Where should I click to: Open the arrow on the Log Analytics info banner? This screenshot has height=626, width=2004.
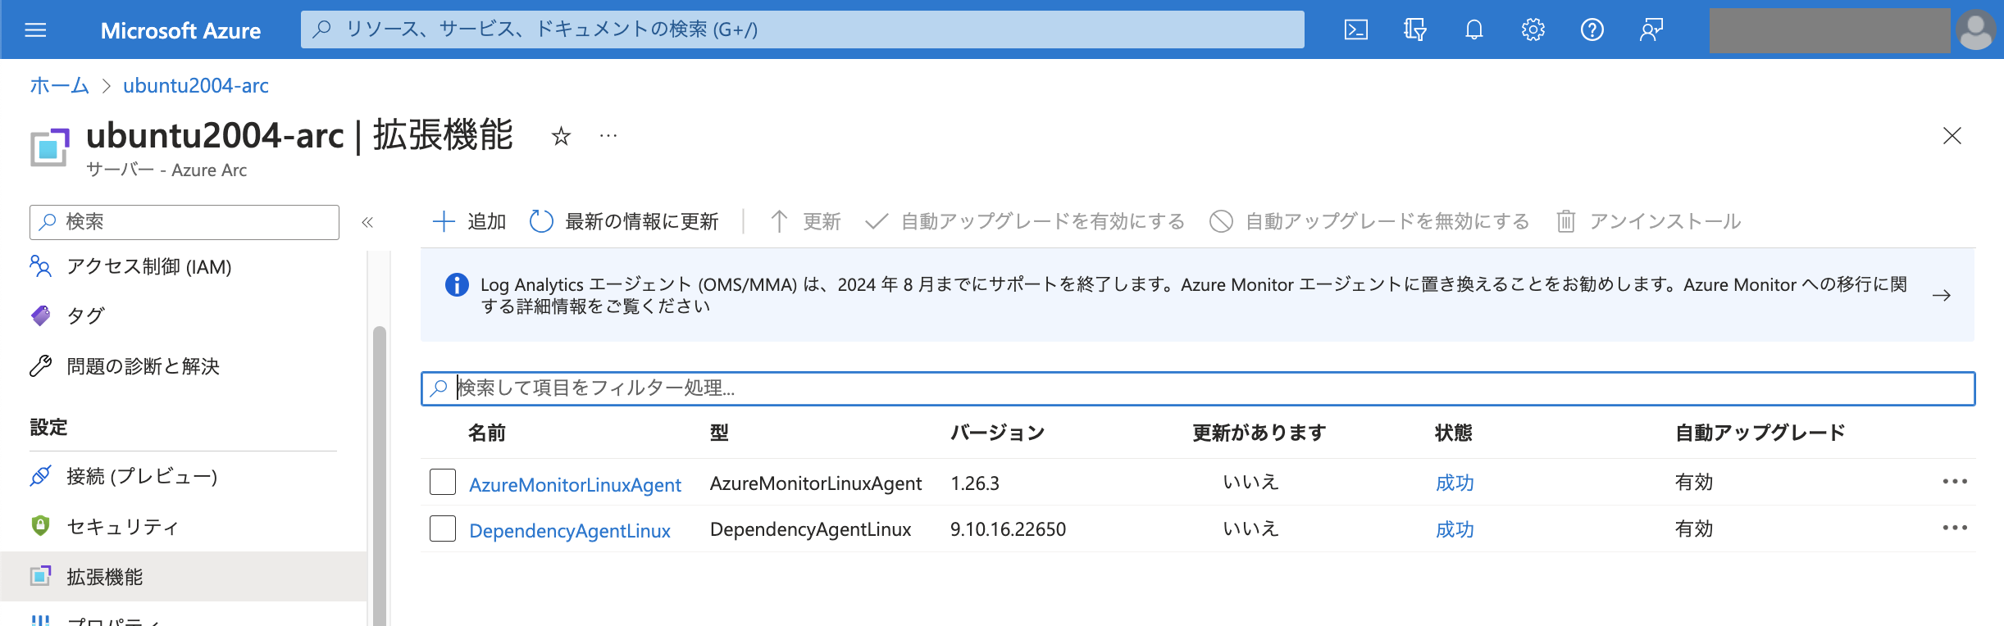pos(1942,295)
